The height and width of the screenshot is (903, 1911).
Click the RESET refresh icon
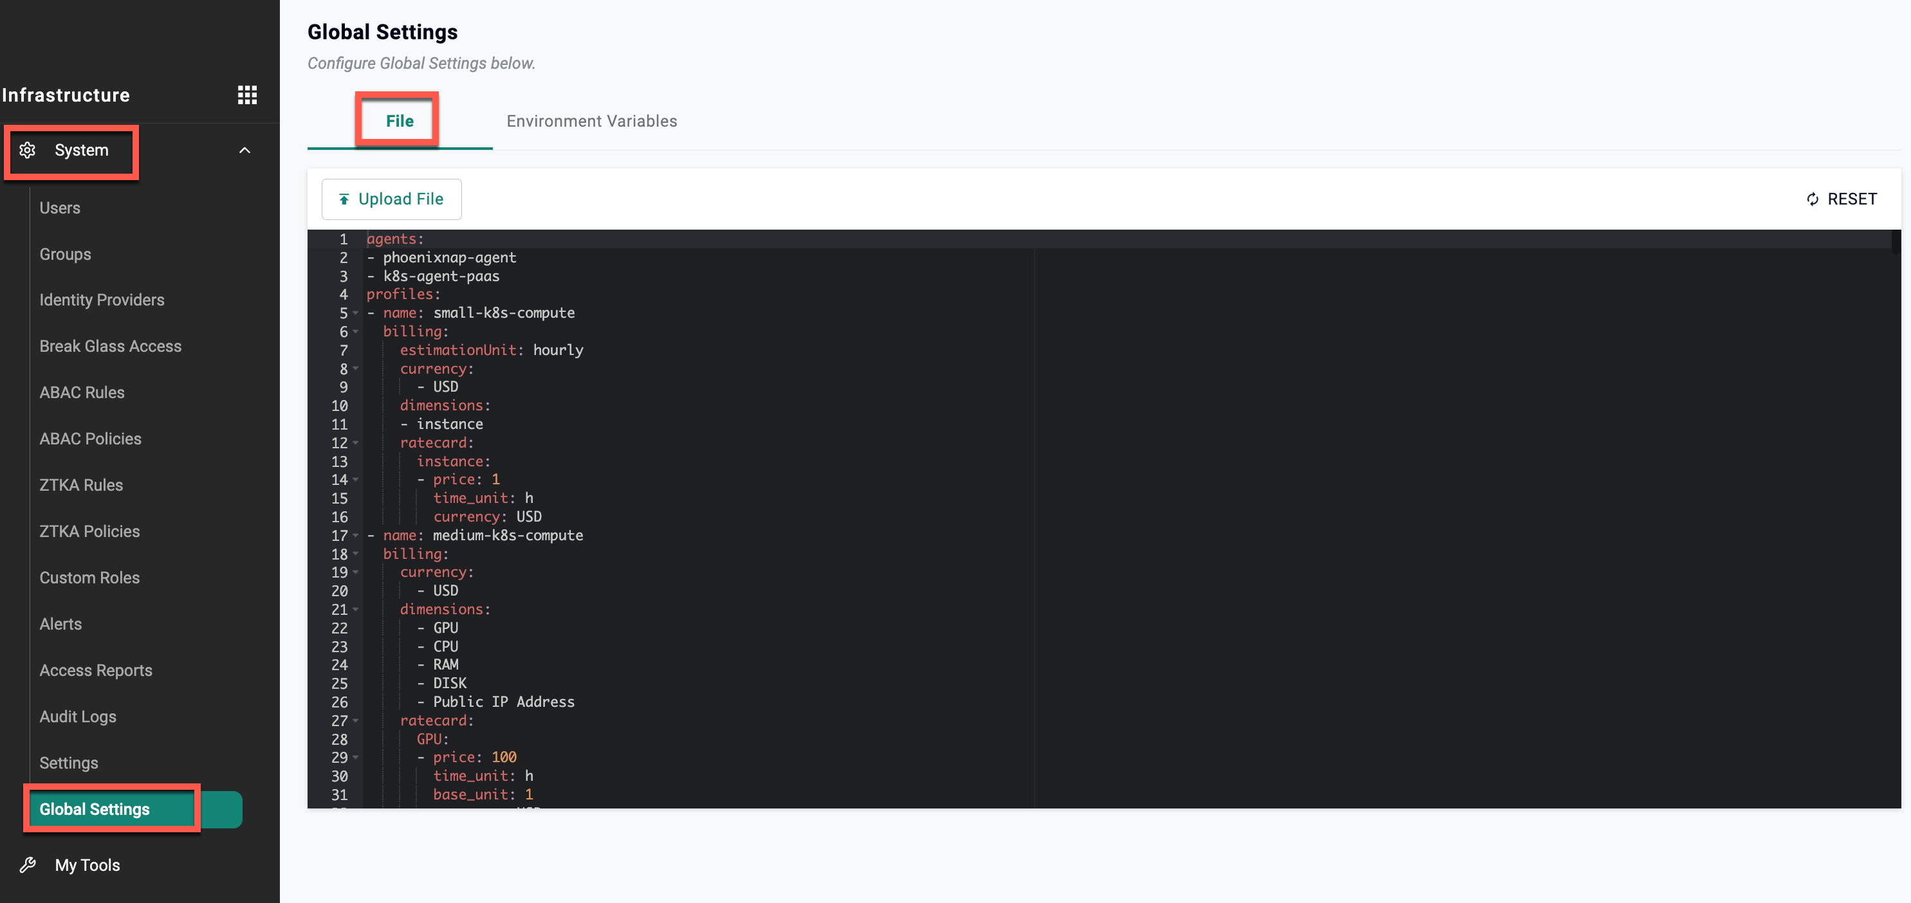(1813, 199)
